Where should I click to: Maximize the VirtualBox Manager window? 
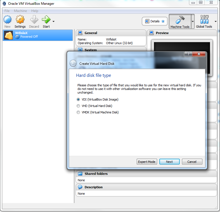click(201, 3)
